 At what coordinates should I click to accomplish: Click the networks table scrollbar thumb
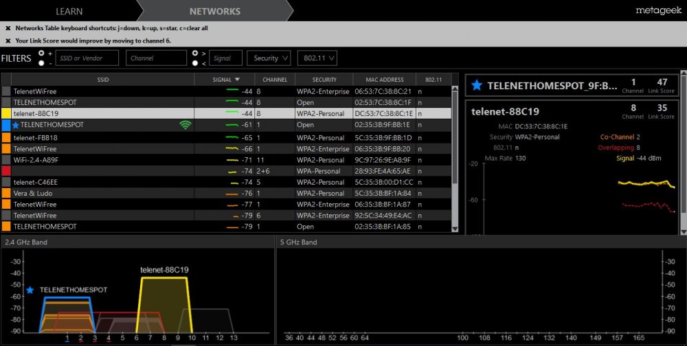(455, 138)
